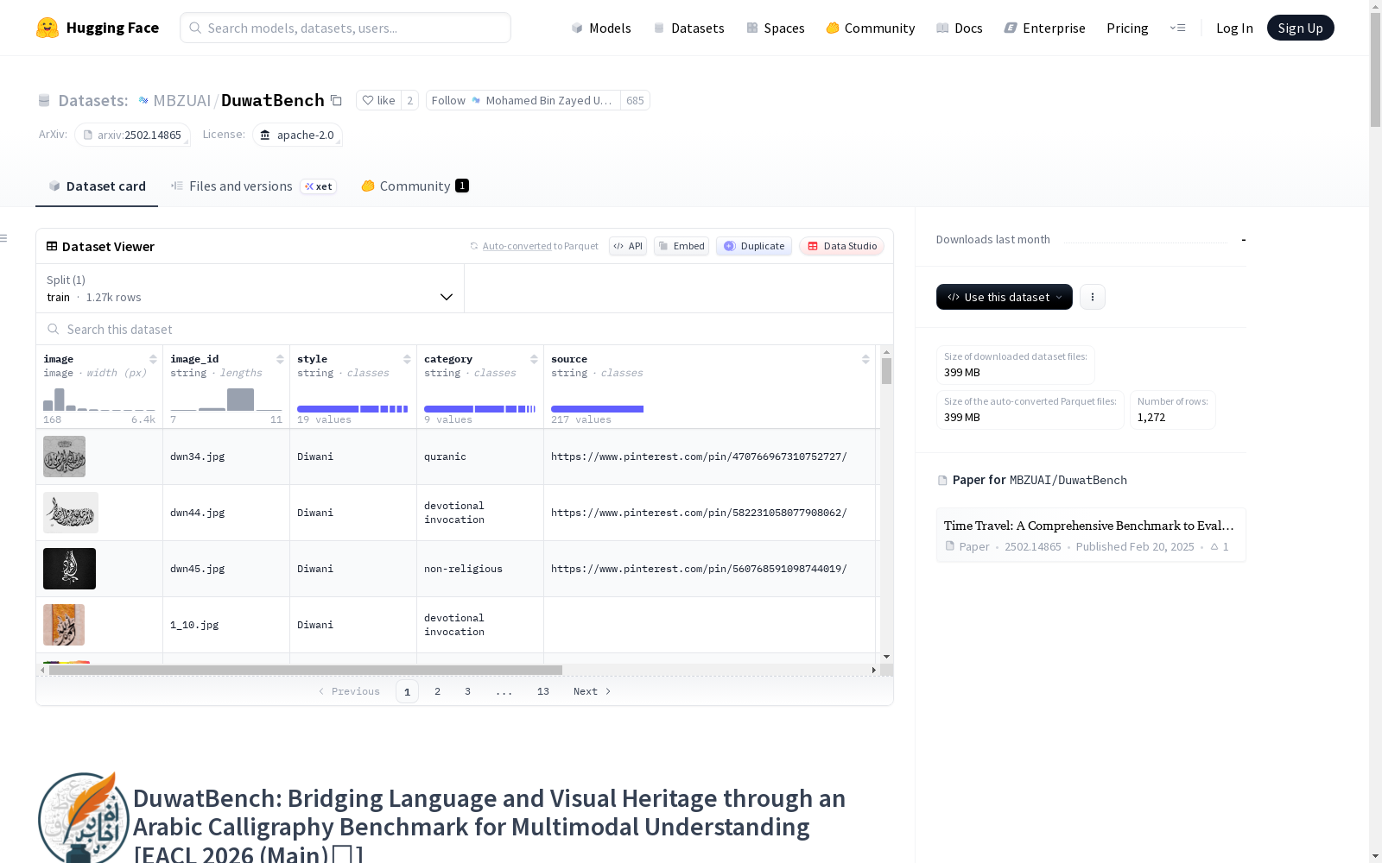Open the more navigation menu icon
The image size is (1382, 863).
(x=1177, y=28)
